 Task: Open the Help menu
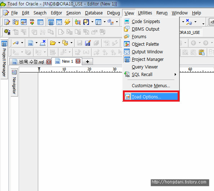tap(196, 13)
